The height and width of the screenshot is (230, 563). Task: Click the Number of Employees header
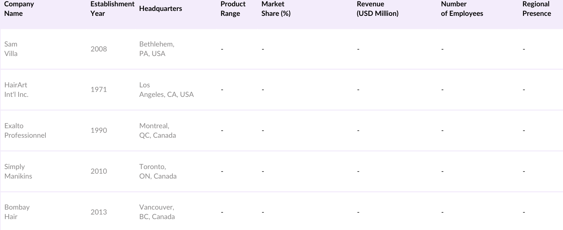point(462,9)
